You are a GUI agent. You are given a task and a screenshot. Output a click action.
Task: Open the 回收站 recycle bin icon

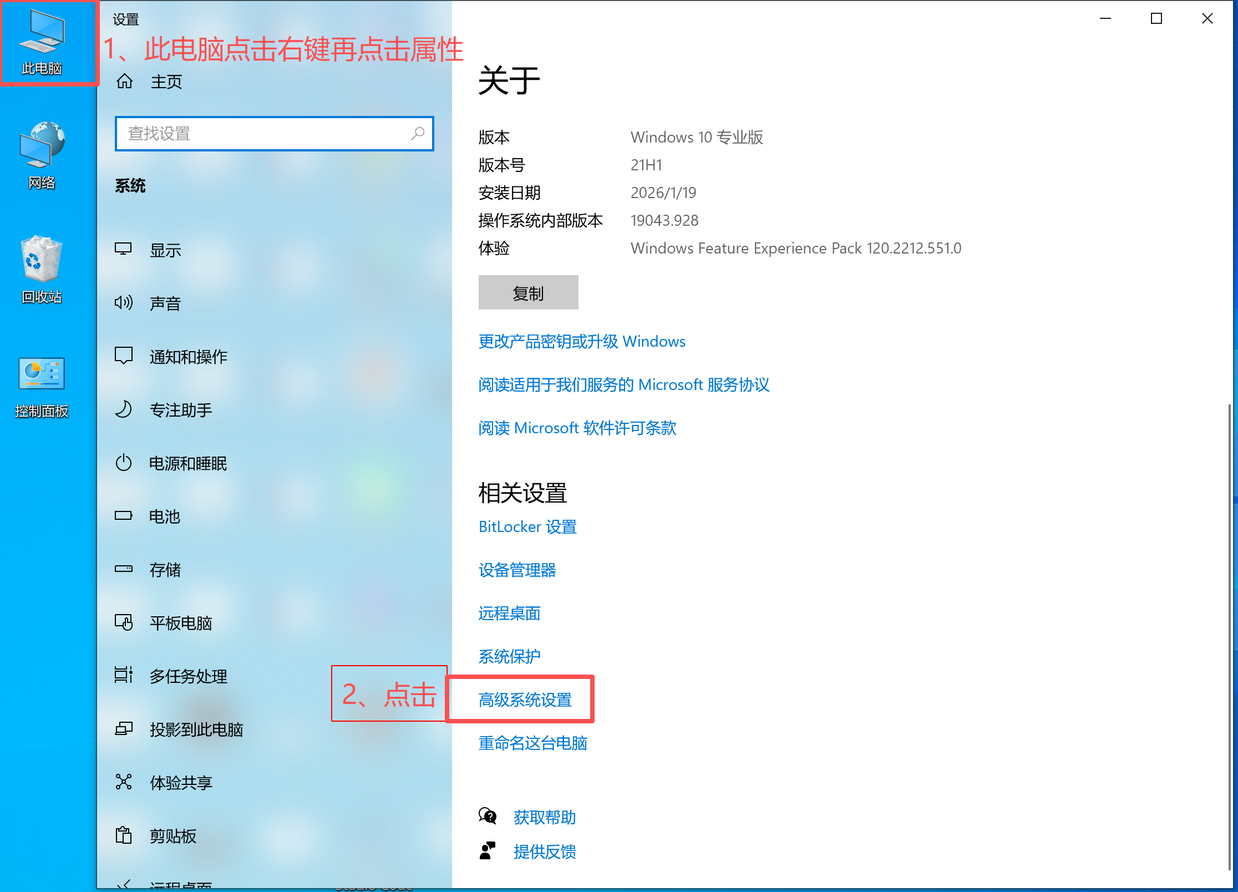pyautogui.click(x=42, y=260)
